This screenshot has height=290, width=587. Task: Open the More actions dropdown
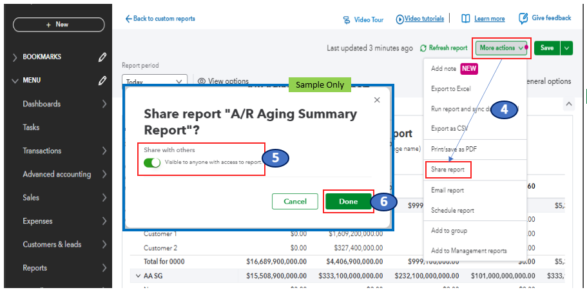pos(501,48)
